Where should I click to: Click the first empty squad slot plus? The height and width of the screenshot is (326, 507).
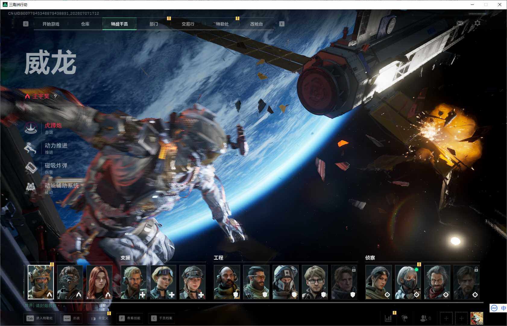pyautogui.click(x=446, y=318)
